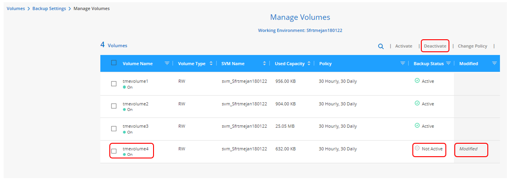The width and height of the screenshot is (511, 183).
Task: Click the Active check icon for tmevolume1
Action: click(x=417, y=81)
